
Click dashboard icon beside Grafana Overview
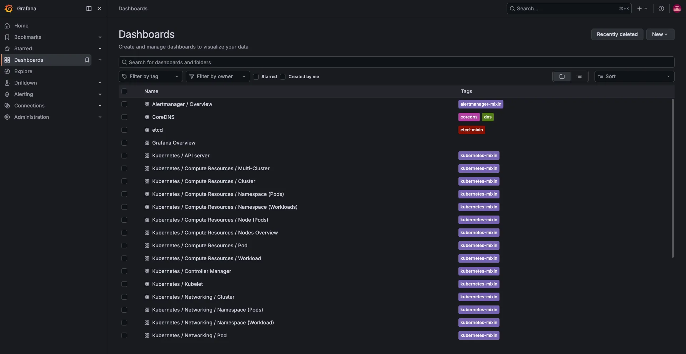click(147, 143)
